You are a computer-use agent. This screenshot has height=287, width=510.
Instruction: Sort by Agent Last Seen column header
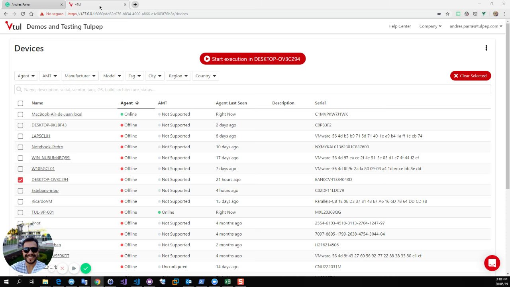pos(231,103)
